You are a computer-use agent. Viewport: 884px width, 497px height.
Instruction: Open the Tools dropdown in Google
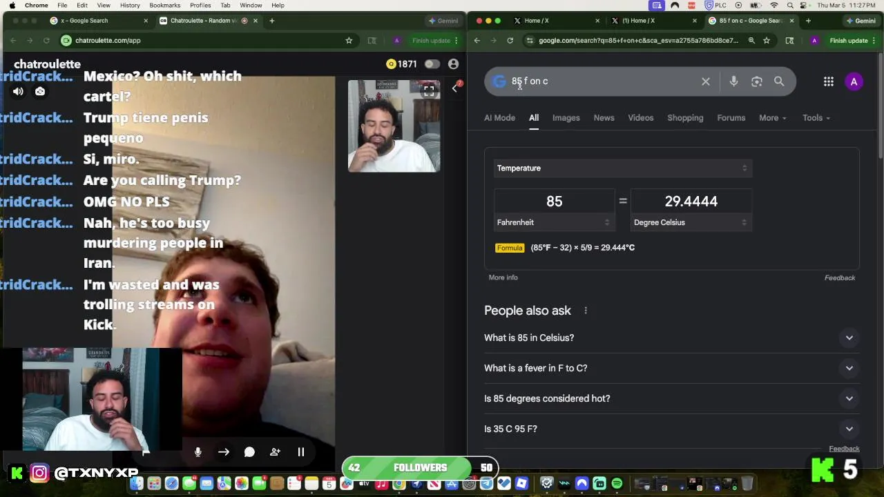pyautogui.click(x=816, y=118)
